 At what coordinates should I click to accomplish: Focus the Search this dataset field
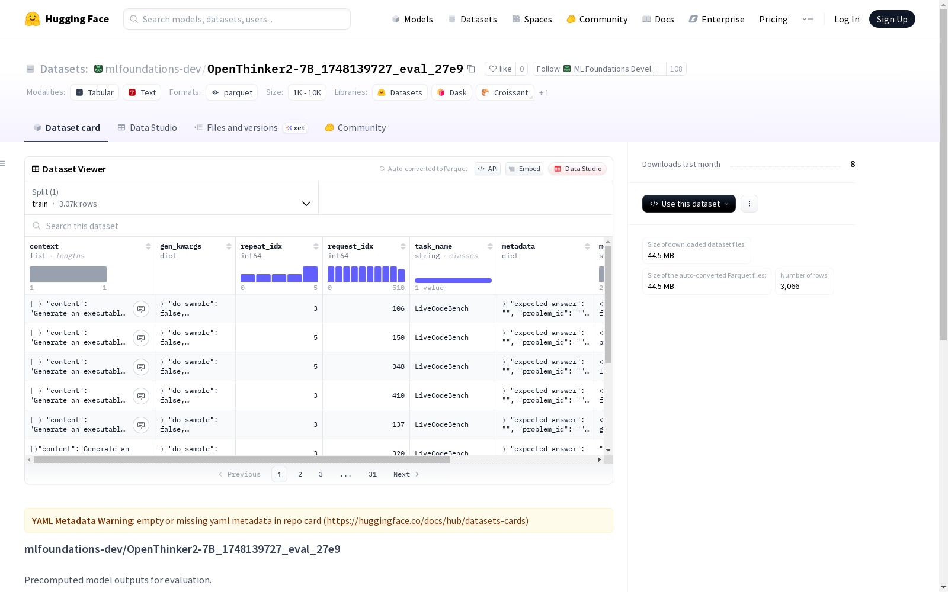click(x=319, y=226)
